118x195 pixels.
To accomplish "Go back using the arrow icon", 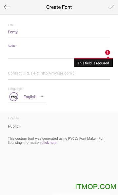I will tap(7, 7).
